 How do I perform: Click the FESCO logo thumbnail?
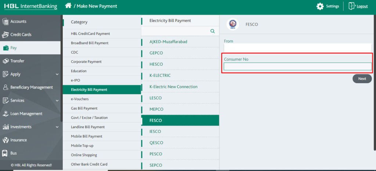point(232,25)
